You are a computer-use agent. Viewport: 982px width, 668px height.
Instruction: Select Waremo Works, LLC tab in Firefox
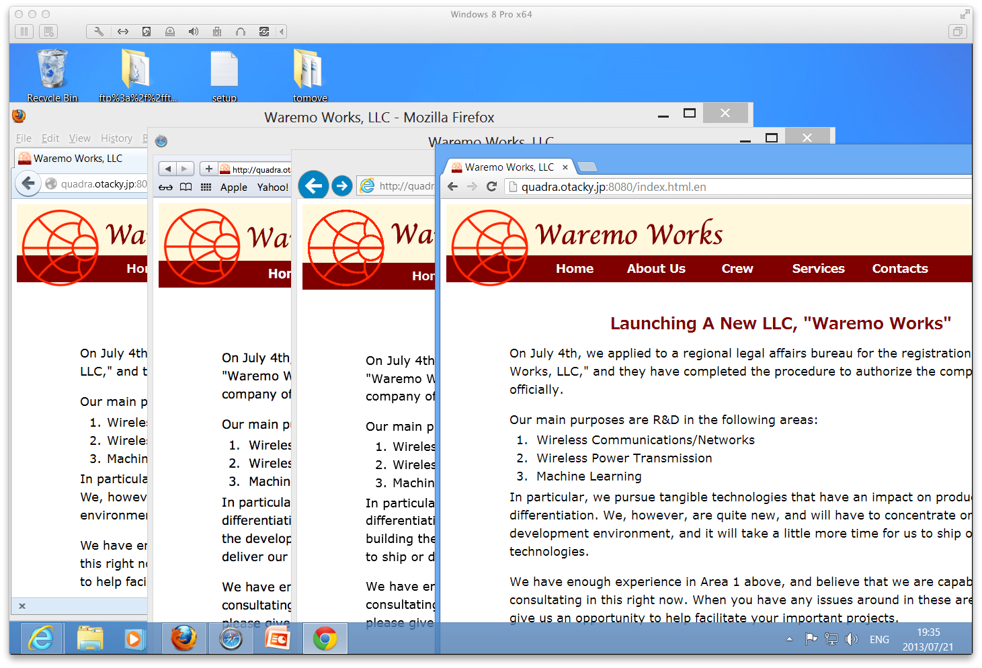click(79, 159)
